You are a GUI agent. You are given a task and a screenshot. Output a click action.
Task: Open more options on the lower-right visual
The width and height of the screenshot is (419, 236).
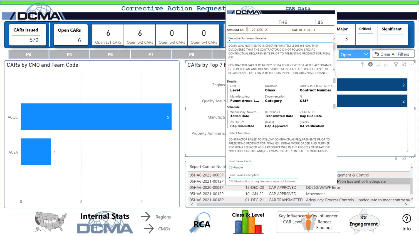[411, 158]
